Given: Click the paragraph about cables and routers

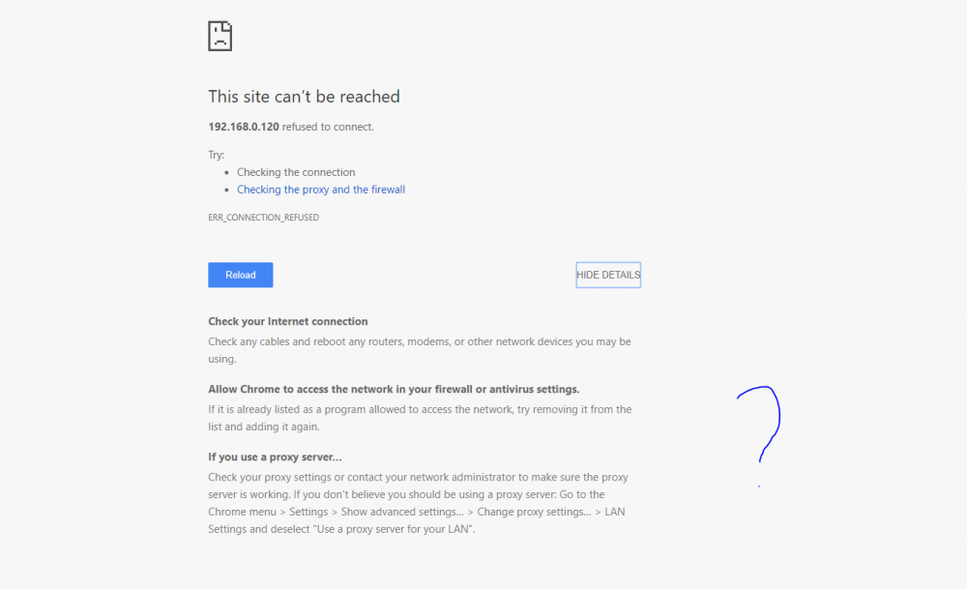Looking at the screenshot, I should (420, 350).
